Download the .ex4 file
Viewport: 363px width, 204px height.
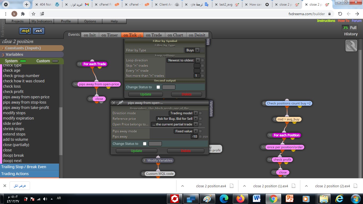[39, 31]
